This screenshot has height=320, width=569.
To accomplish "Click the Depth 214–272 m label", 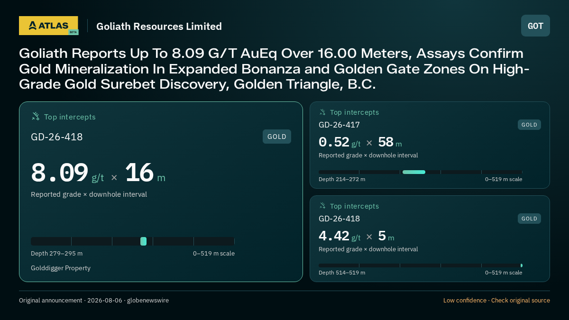I will [x=342, y=179].
